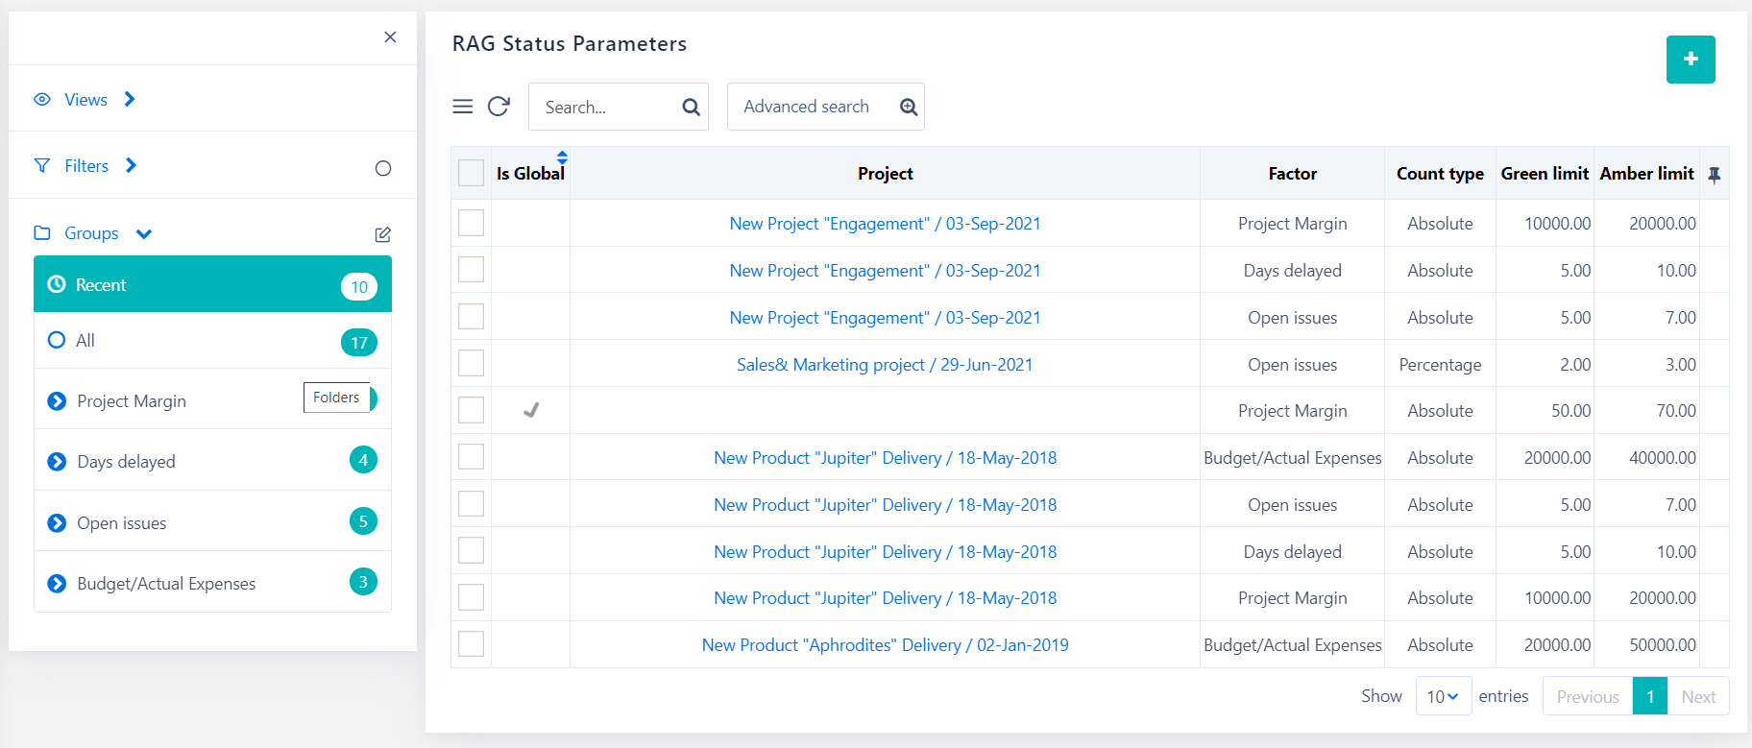Screen dimensions: 1752x748
Task: Sort by the Is Global column arrows
Action: (562, 157)
